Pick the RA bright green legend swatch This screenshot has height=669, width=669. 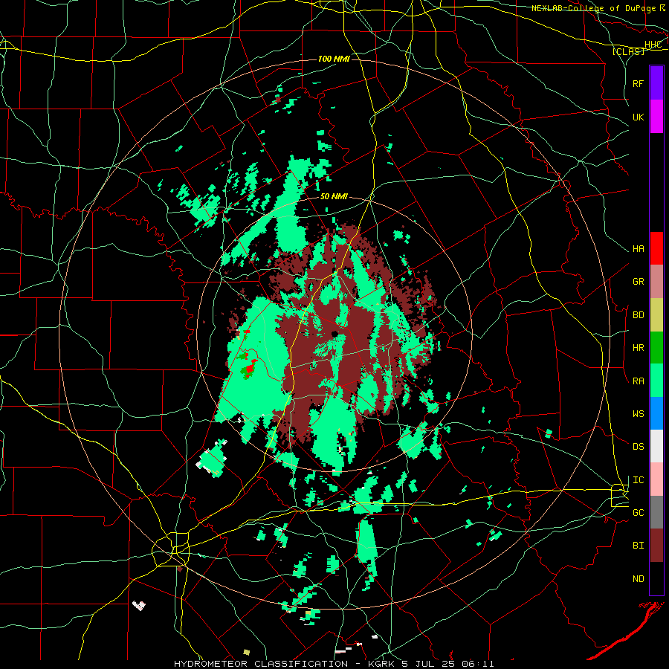pos(656,381)
